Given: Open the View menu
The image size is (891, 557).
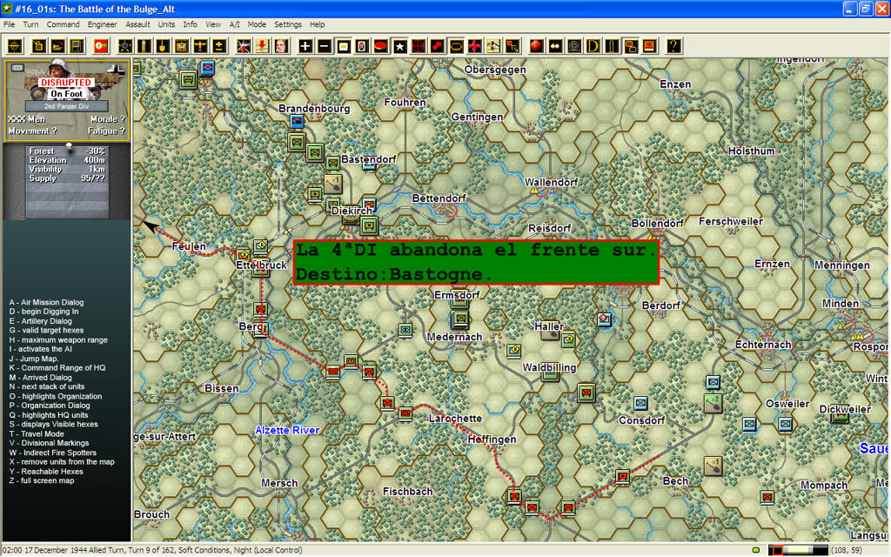Looking at the screenshot, I should coord(213,24).
